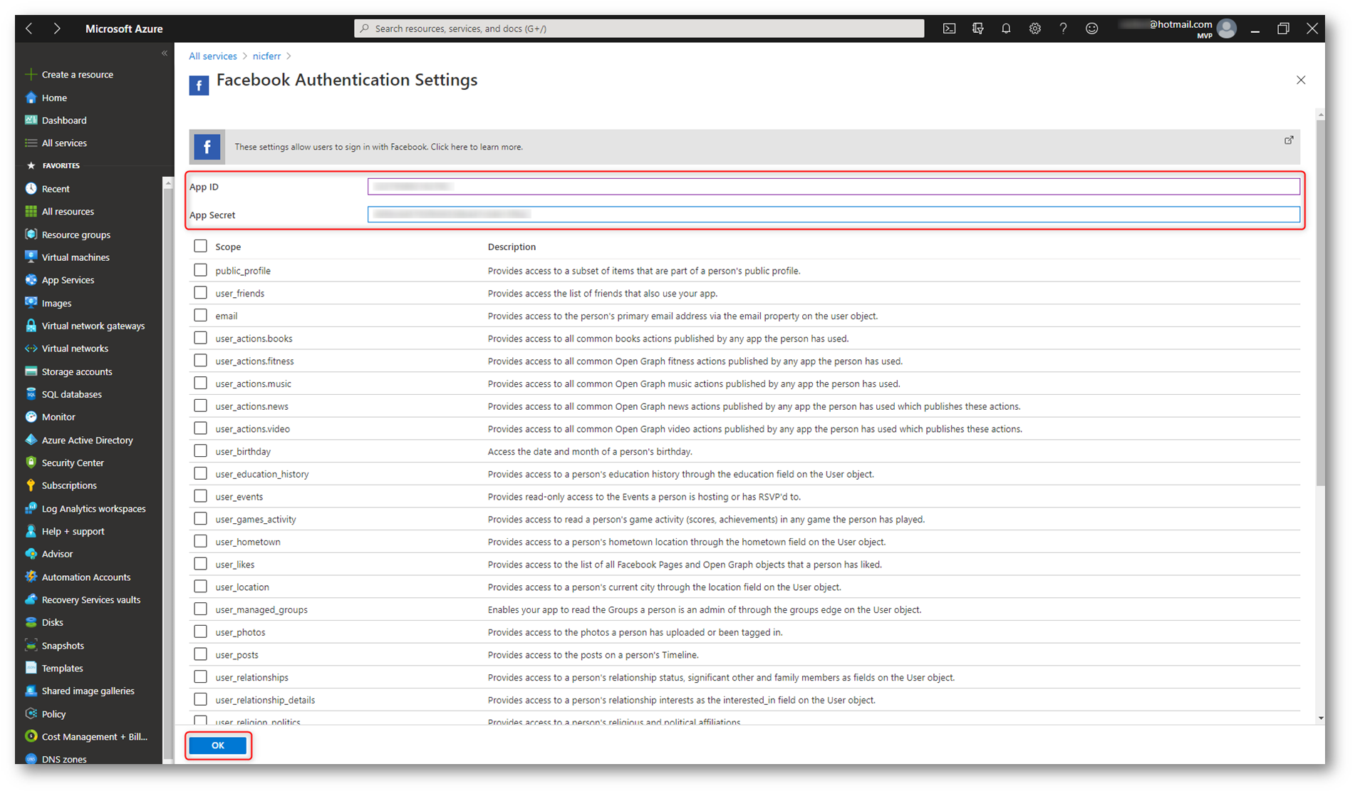Go to Home in the sidebar
The image size is (1355, 794).
[x=54, y=98]
